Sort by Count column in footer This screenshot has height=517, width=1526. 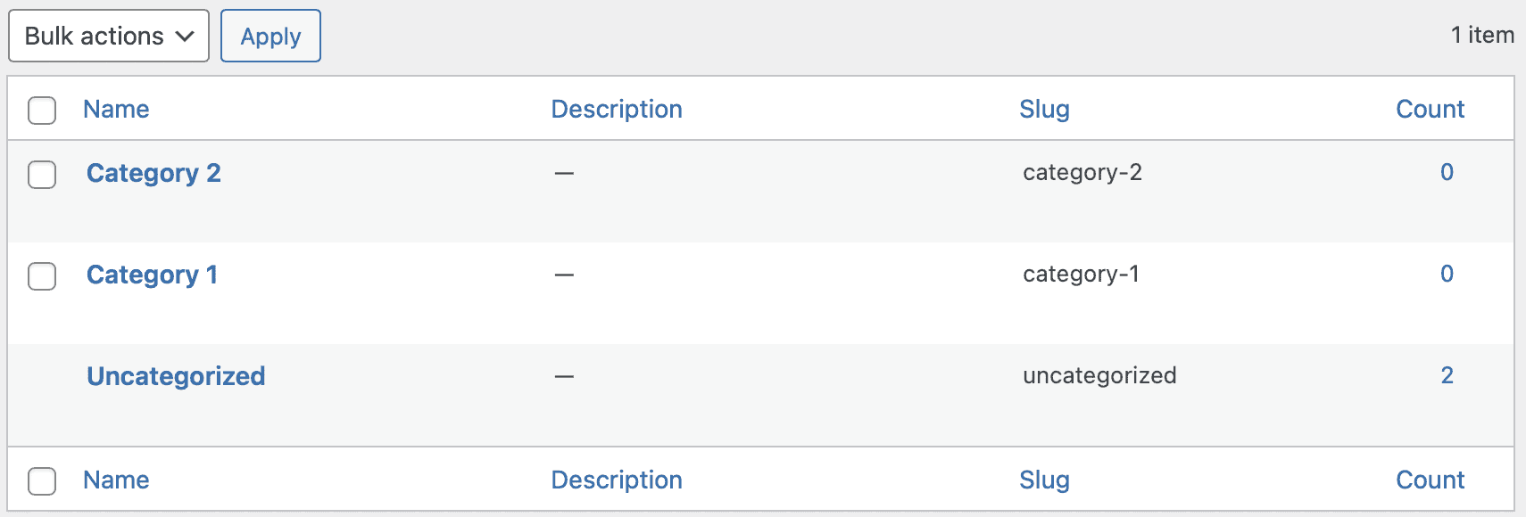point(1430,480)
